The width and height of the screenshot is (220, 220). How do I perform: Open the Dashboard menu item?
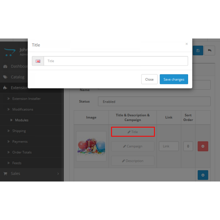tap(15, 66)
